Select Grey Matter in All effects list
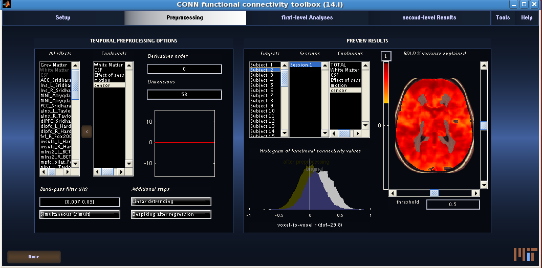Image resolution: width=542 pixels, height=268 pixels. point(54,65)
